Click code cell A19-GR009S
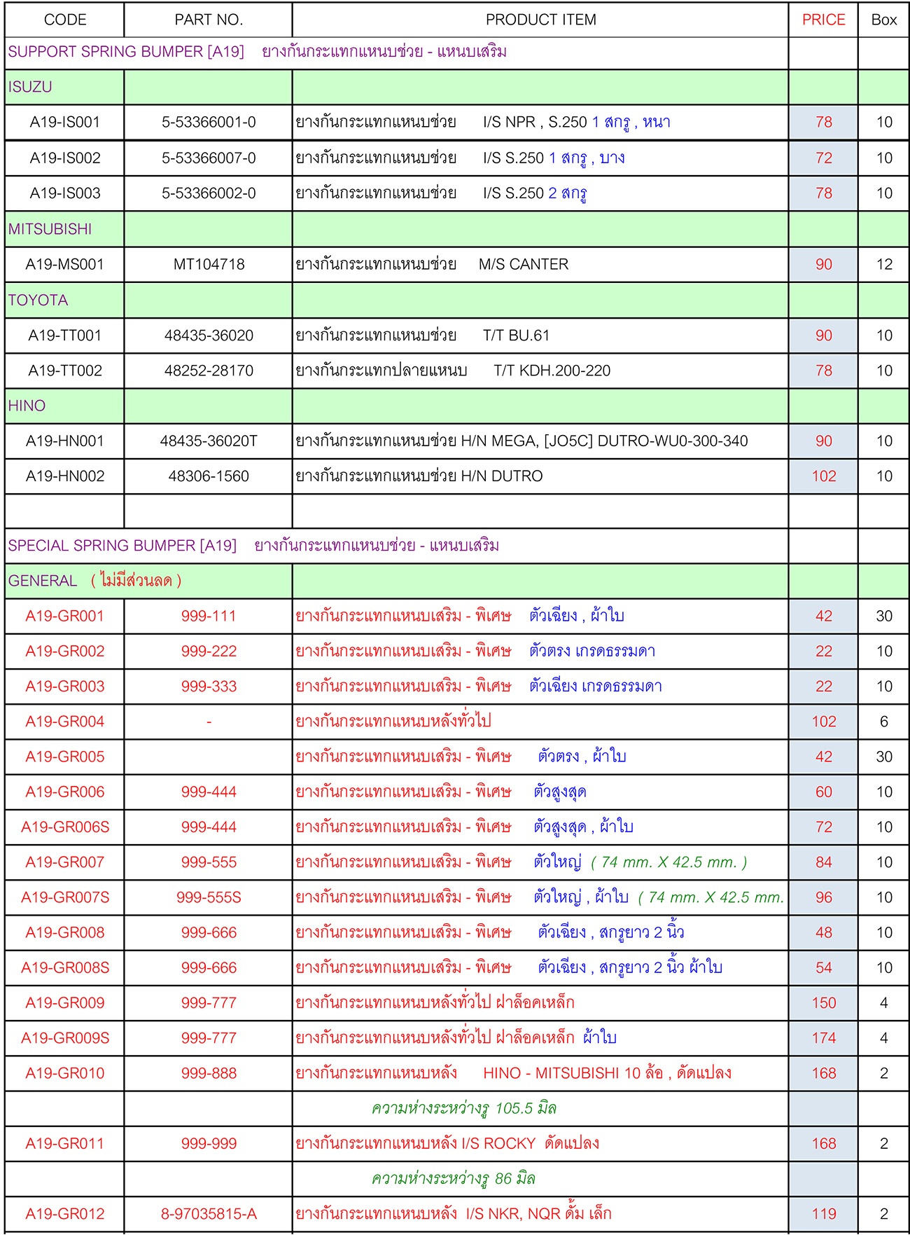This screenshot has height=1235, width=910. coord(65,1038)
